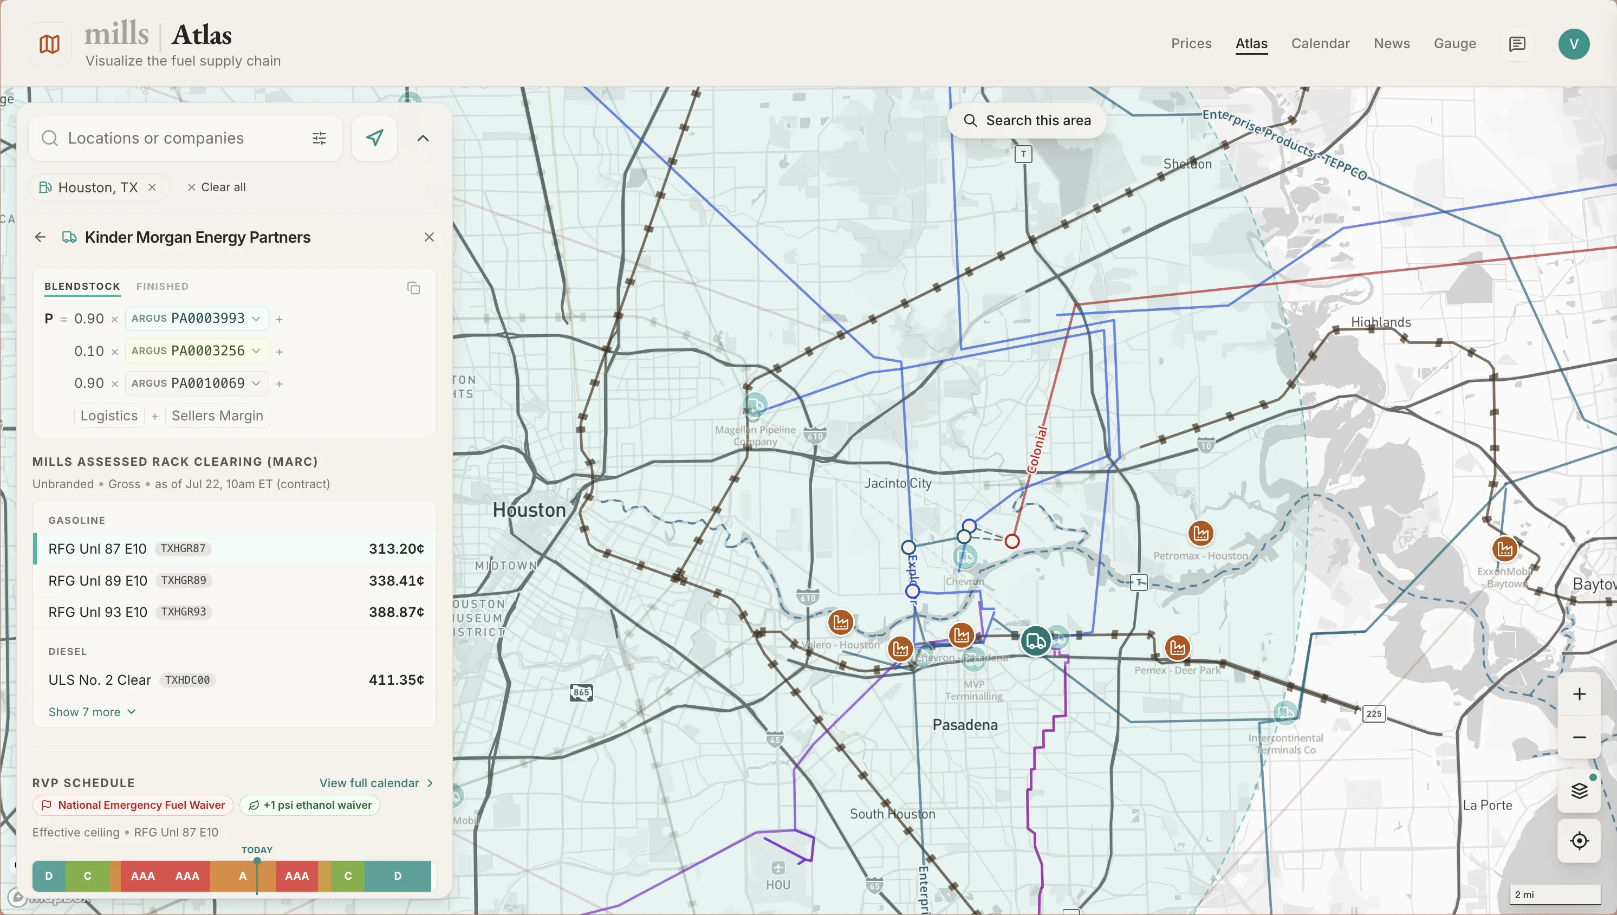Click the Enterprise Products - TEPPCO pipeline label
This screenshot has height=915, width=1617.
click(x=1285, y=144)
